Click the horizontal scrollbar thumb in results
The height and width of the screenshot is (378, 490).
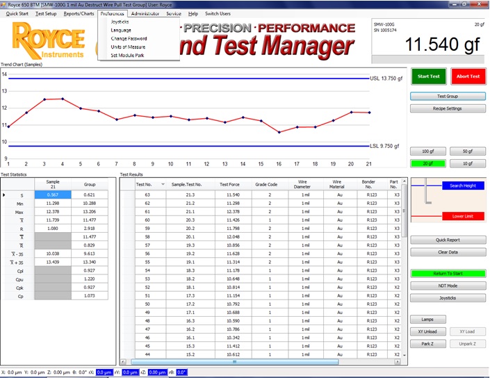tap(234, 362)
